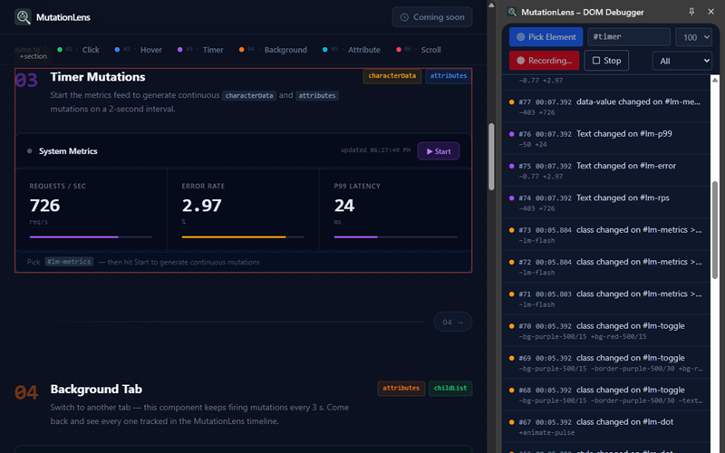Click the Requests / Sec progress bar
Image resolution: width=725 pixels, height=453 pixels.
91,237
